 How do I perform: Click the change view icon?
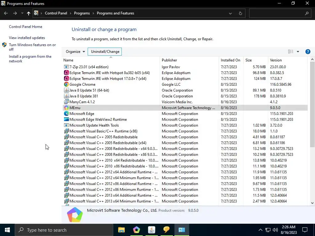coord(291,52)
